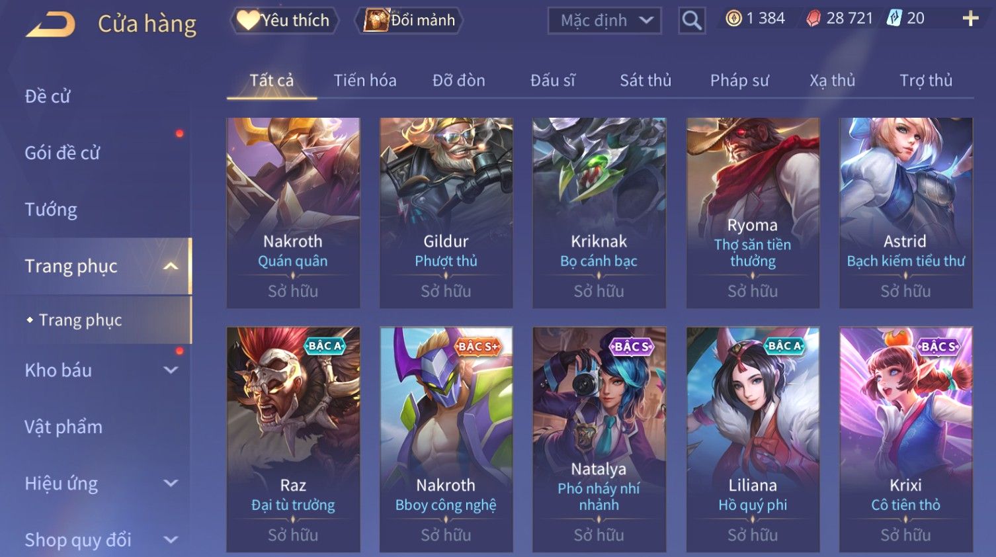Open the Krixi Cô tiên thỏ skin card

click(x=905, y=439)
